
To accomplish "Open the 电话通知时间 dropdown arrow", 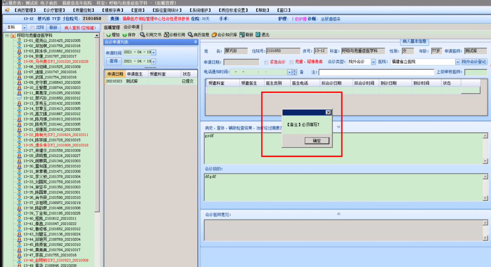I will point(289,72).
